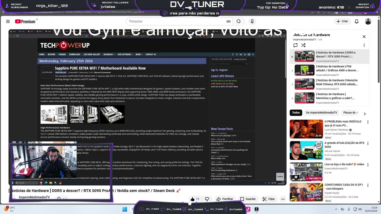Create a clip with the Clipe button
The image size is (381, 214).
click(268, 199)
